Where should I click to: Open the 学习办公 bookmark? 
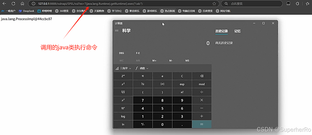[115, 11]
